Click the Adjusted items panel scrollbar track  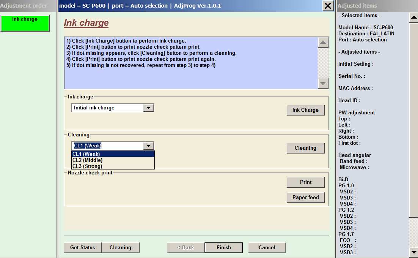413,232
